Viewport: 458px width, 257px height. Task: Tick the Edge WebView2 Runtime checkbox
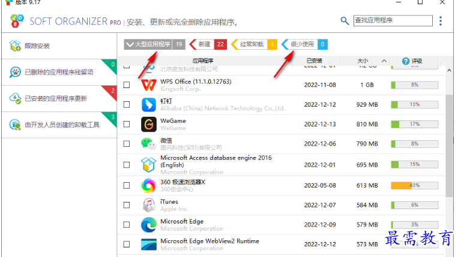127,244
